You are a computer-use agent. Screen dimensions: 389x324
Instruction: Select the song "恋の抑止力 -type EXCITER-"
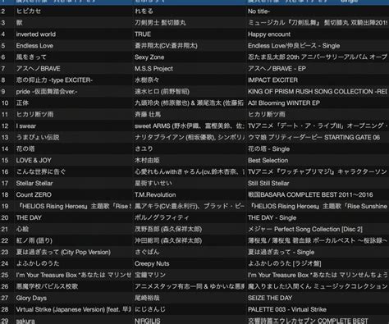pos(54,80)
